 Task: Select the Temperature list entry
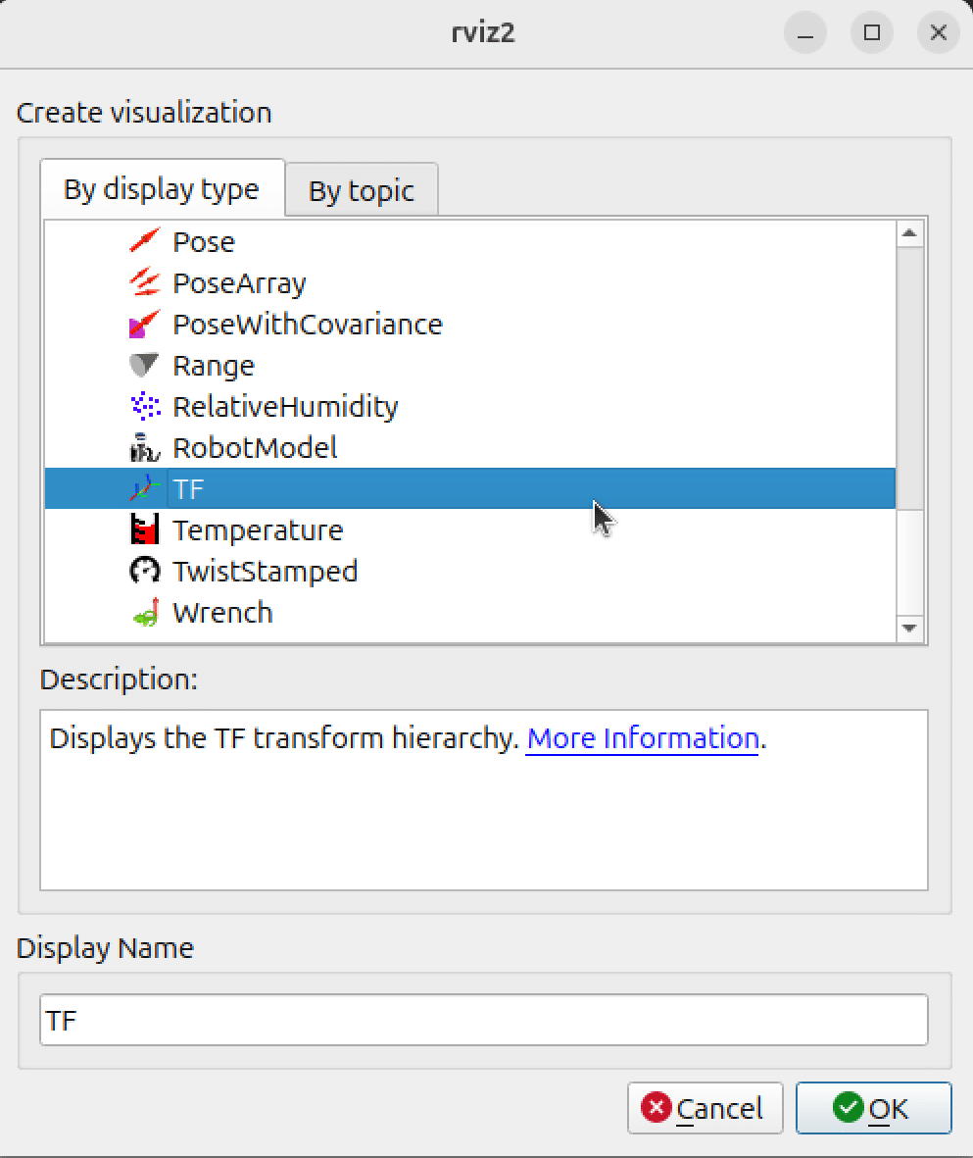point(470,529)
